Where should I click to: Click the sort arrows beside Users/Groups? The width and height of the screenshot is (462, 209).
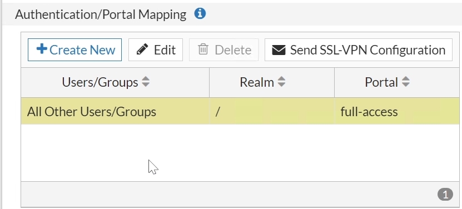[146, 82]
